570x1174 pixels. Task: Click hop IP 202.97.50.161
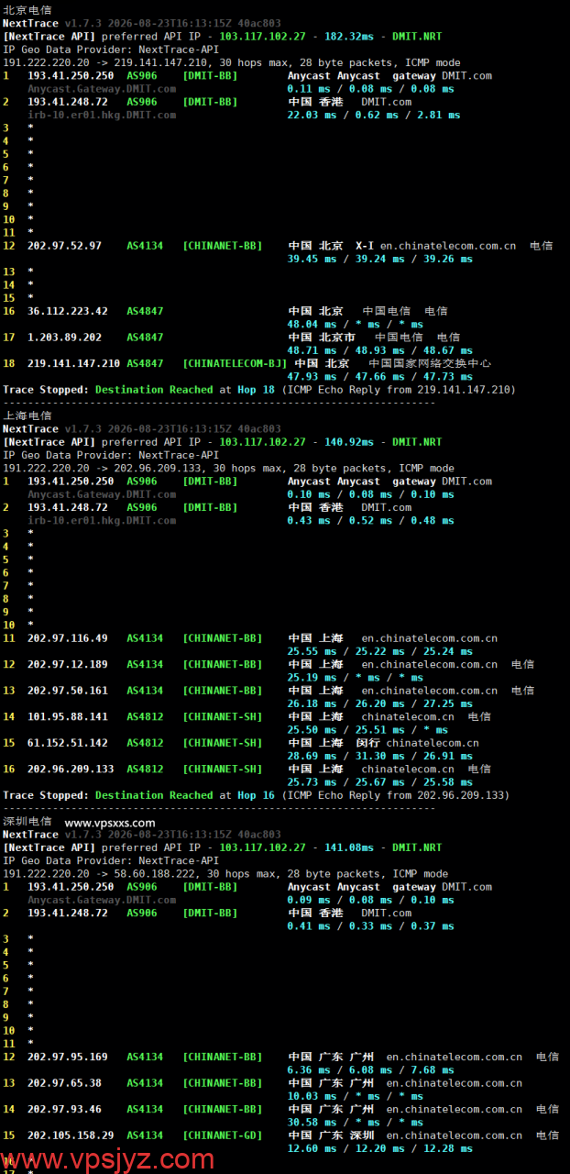point(68,691)
